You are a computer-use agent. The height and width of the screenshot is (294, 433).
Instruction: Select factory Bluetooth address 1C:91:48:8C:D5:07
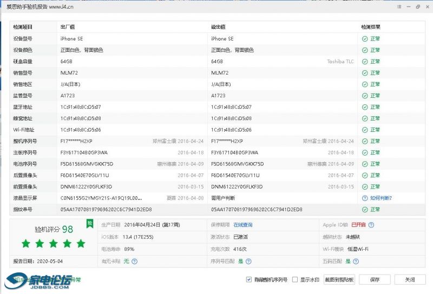tap(81, 107)
